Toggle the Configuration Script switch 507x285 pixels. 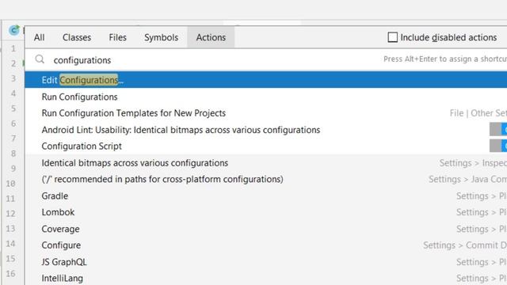click(498, 146)
